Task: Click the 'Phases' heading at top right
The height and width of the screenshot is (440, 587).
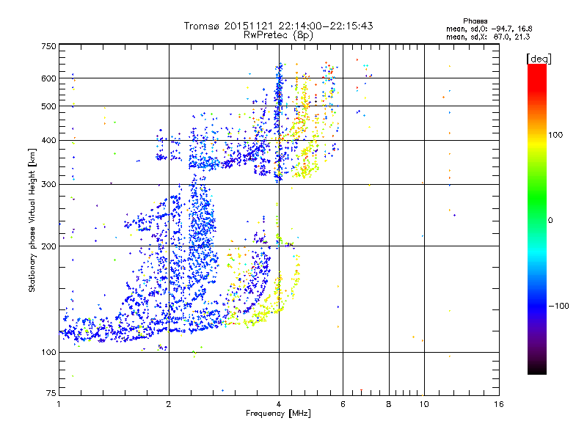Action: point(475,21)
